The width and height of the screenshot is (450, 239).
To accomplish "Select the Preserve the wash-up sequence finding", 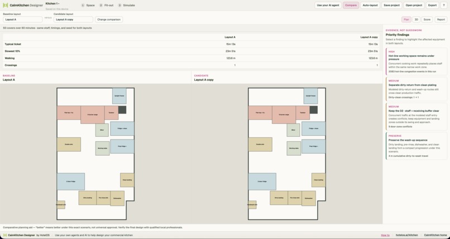I will [417, 146].
